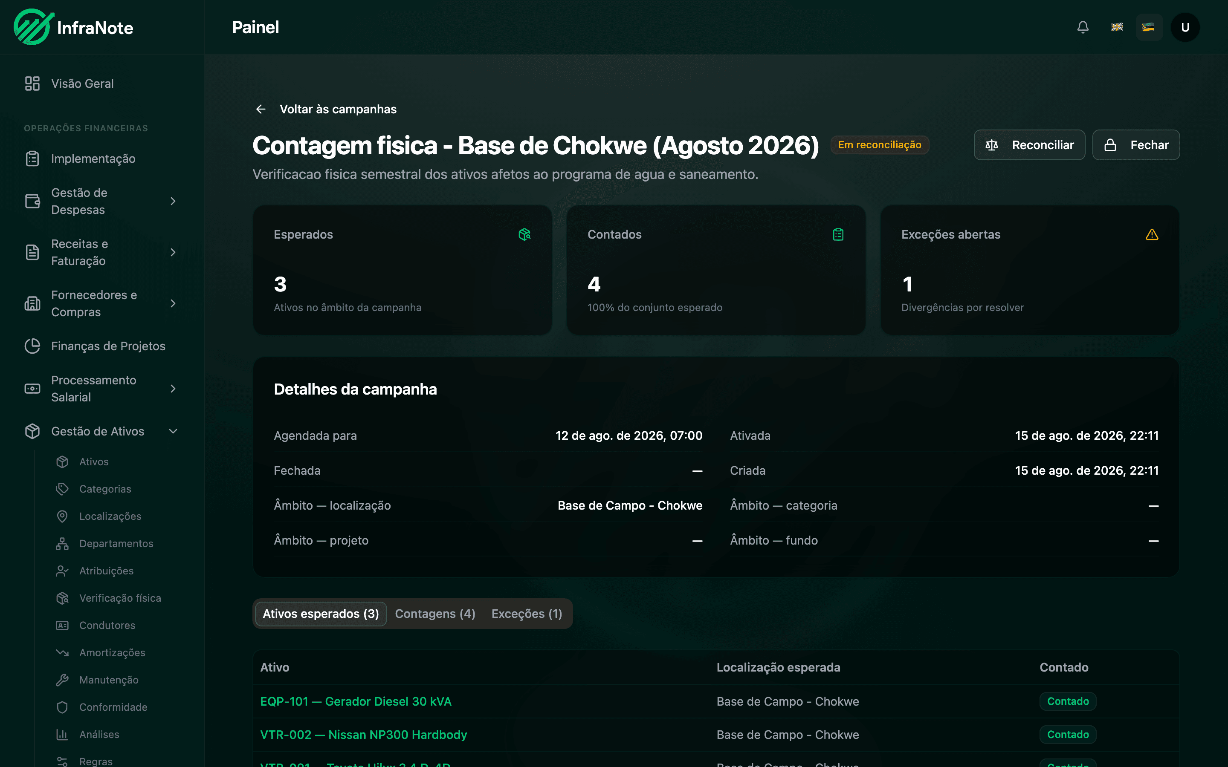The image size is (1228, 767).
Task: Click the Base de Campo - Chokwe scope value
Action: pos(630,505)
